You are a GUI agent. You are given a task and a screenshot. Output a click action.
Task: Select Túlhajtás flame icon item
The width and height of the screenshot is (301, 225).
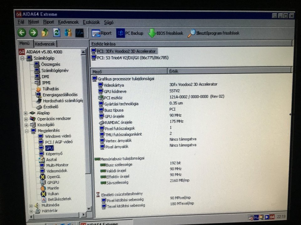click(47, 89)
